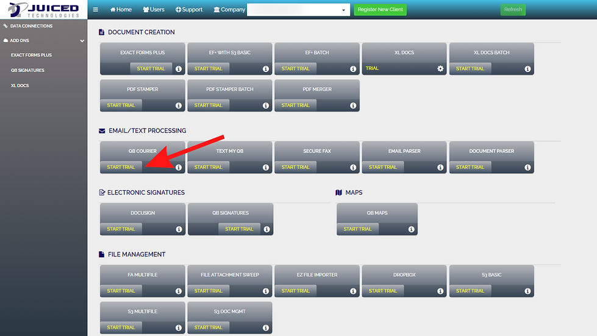Show Text My QB info icon

click(x=266, y=168)
